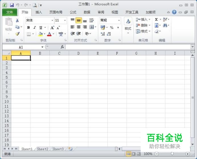Click the Save icon in quick access toolbar

[x=12, y=5]
